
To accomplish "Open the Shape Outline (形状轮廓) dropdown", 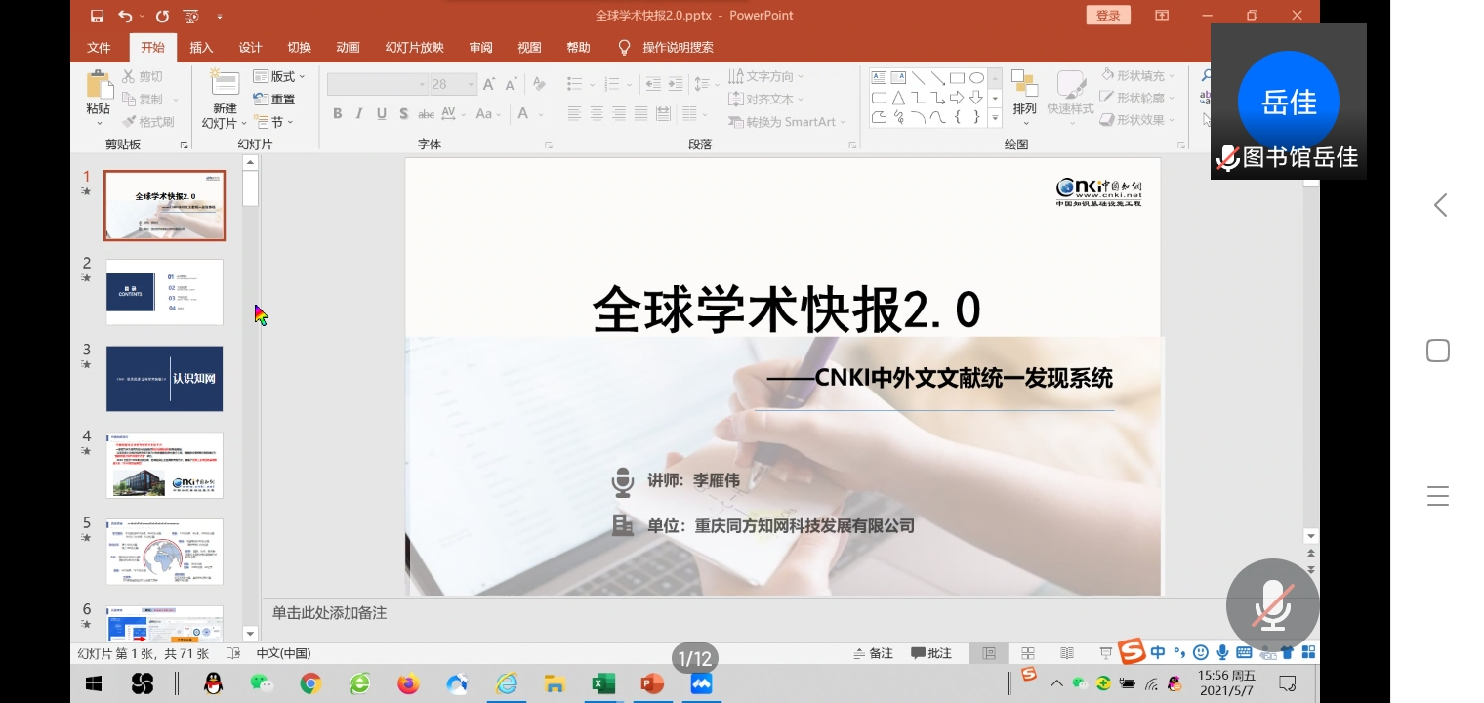I will [x=1137, y=98].
